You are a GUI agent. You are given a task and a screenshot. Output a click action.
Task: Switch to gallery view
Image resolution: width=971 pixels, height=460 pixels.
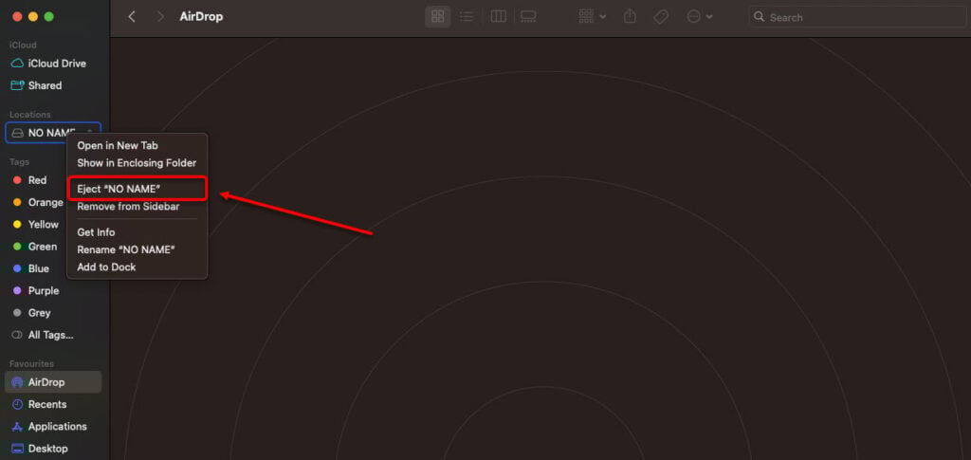tap(528, 17)
